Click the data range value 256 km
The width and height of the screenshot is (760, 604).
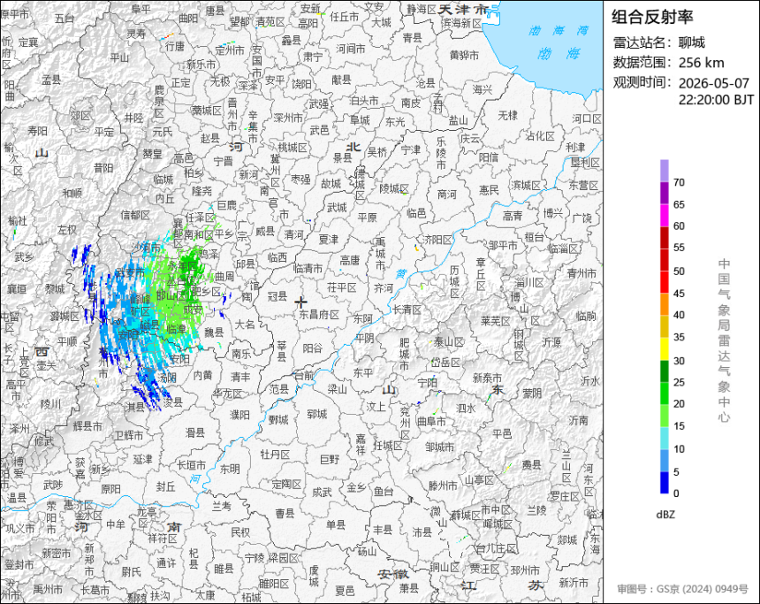coord(702,63)
